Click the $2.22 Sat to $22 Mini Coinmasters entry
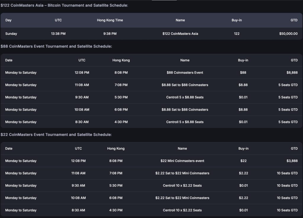This screenshot has width=303, height=218. pos(182,173)
